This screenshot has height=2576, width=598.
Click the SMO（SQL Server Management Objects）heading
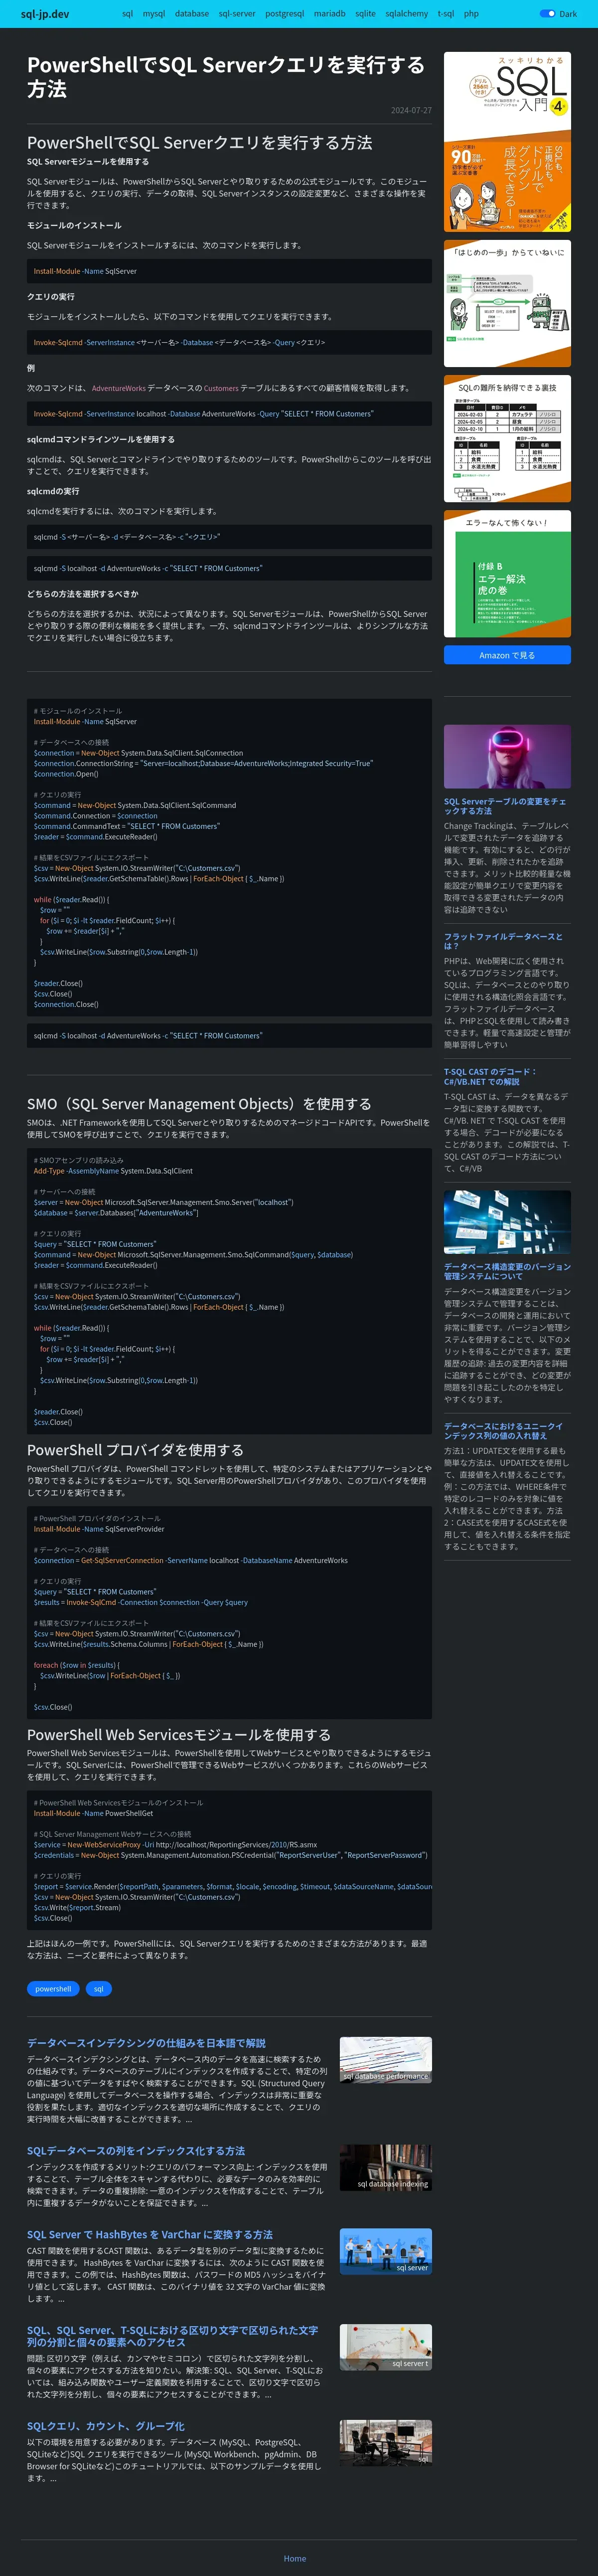tap(199, 1104)
